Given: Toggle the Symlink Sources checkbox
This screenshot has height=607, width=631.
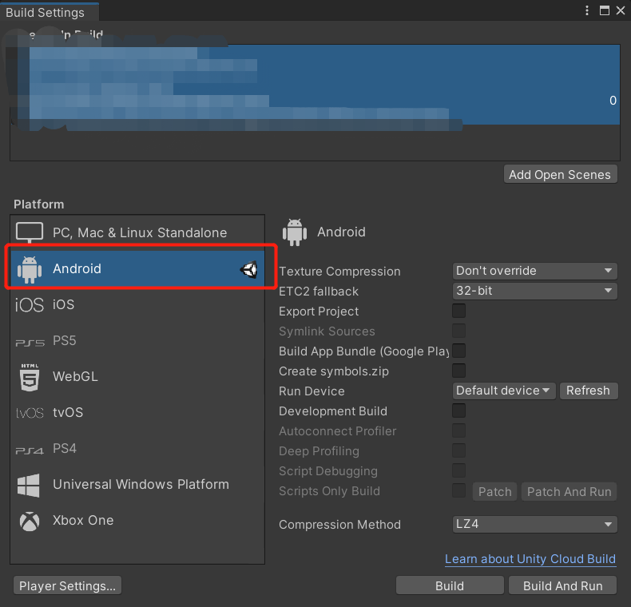Looking at the screenshot, I should pos(458,331).
